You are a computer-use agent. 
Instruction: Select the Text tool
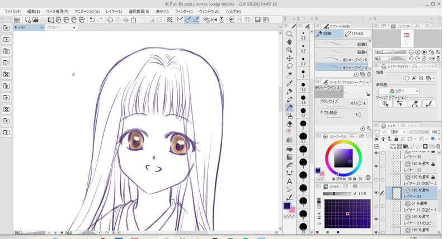(x=289, y=181)
